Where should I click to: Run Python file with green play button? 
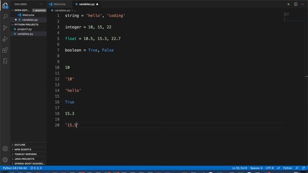[289, 4]
